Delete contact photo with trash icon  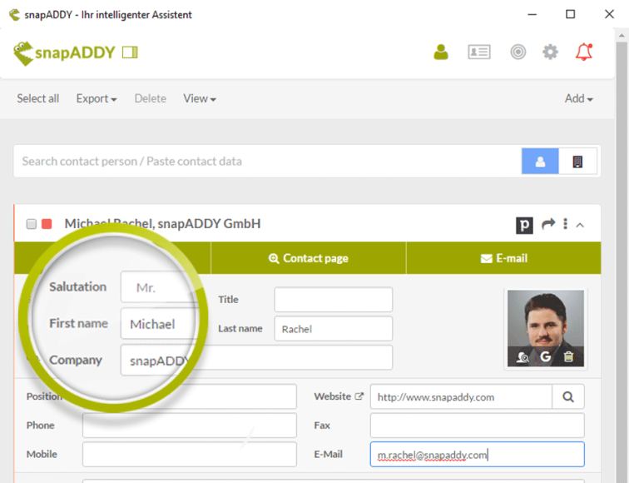click(x=569, y=356)
